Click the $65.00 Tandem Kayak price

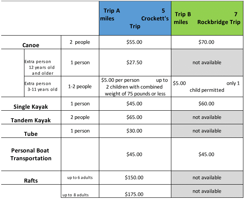pyautogui.click(x=135, y=117)
